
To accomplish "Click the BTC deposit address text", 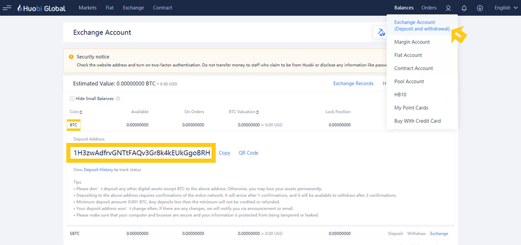I will click(x=142, y=153).
